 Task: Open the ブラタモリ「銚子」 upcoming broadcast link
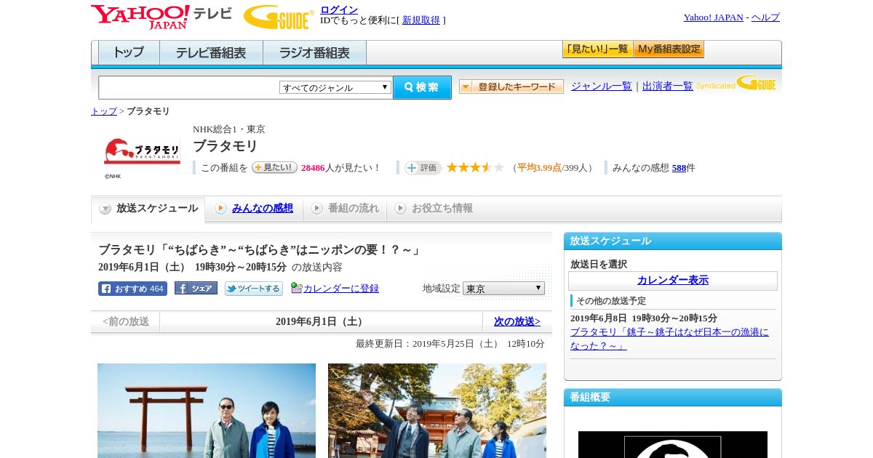[x=669, y=339]
